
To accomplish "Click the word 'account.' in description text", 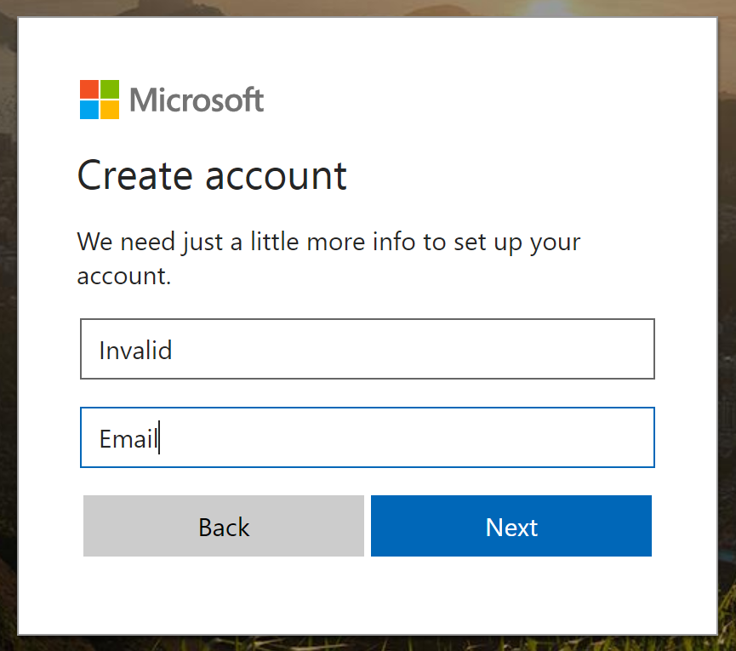I will 124,276.
